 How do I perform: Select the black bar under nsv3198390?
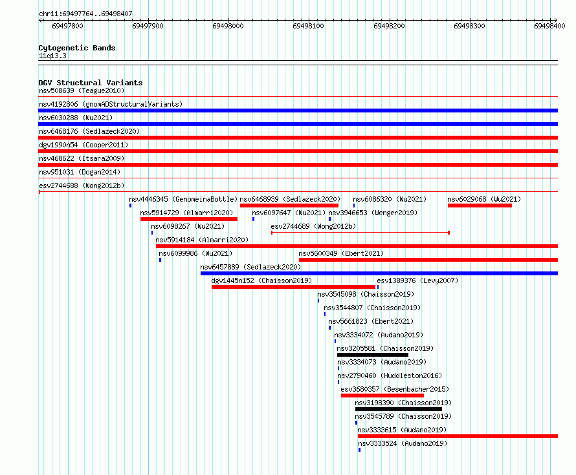click(399, 409)
